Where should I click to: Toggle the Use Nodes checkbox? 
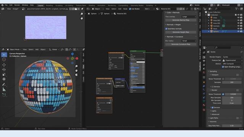point(130,9)
